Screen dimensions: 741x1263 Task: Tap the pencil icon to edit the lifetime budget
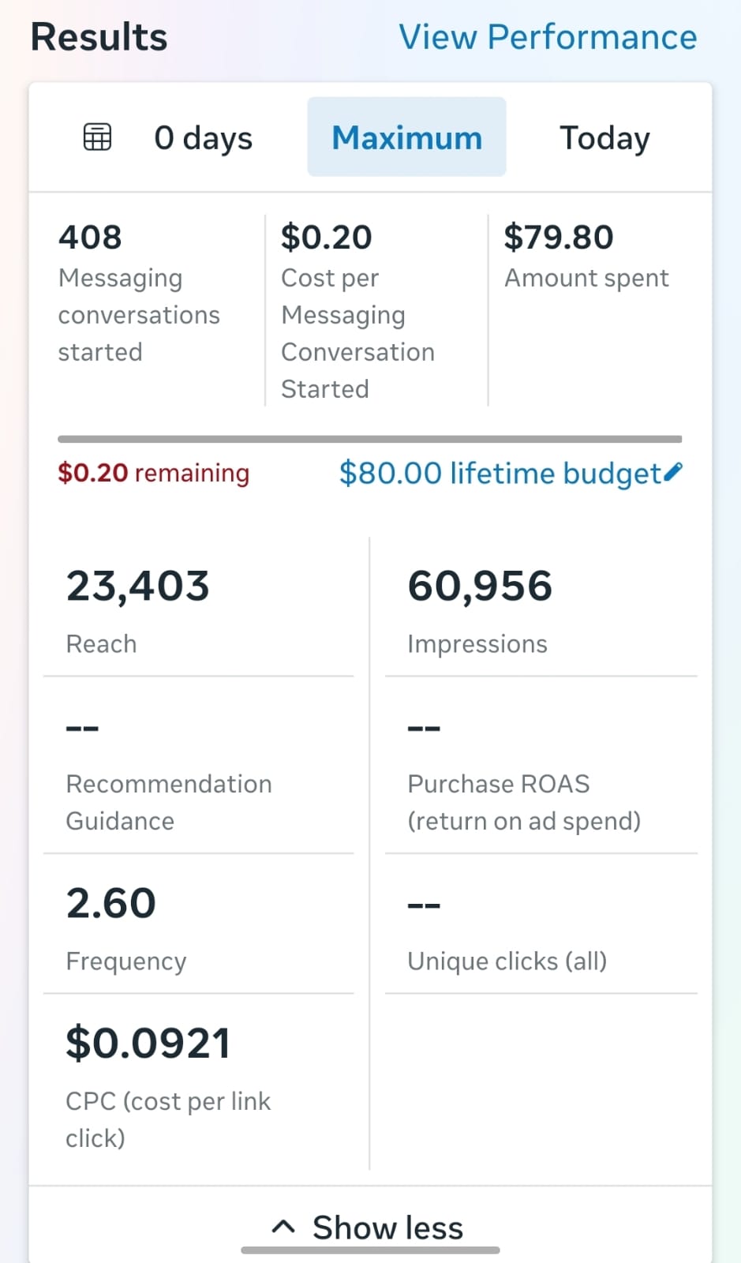coord(673,472)
